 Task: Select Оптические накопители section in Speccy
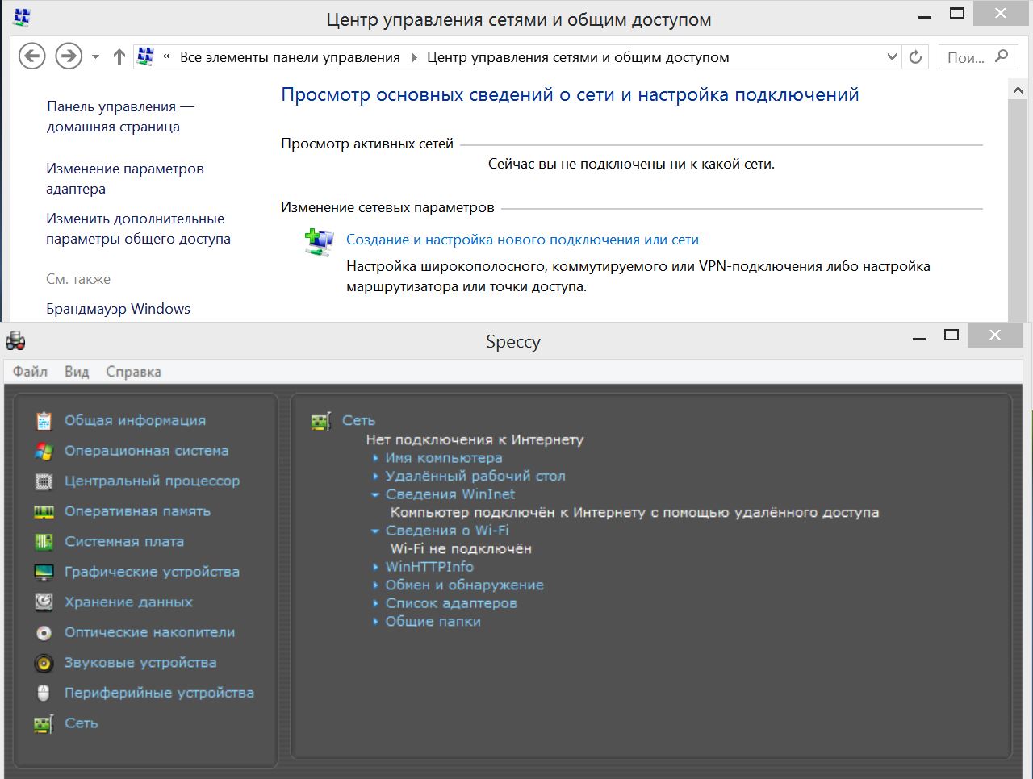pyautogui.click(x=149, y=632)
